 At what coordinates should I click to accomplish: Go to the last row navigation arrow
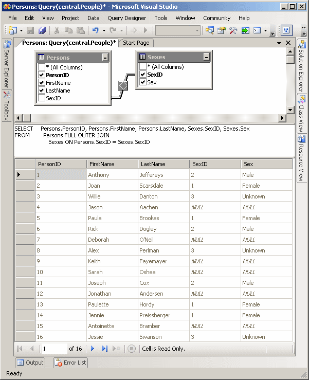[x=105, y=349]
